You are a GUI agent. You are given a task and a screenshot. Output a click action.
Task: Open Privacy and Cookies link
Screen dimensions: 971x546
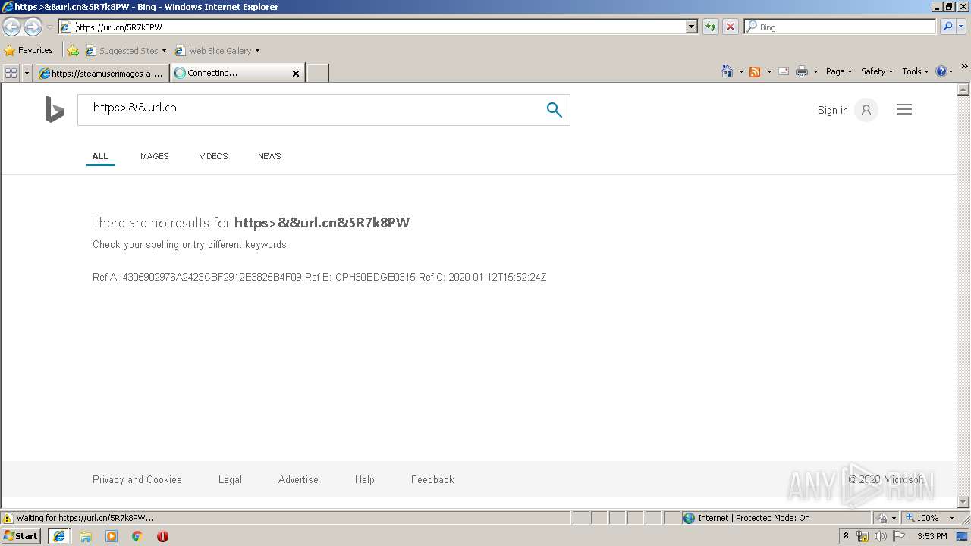137,479
